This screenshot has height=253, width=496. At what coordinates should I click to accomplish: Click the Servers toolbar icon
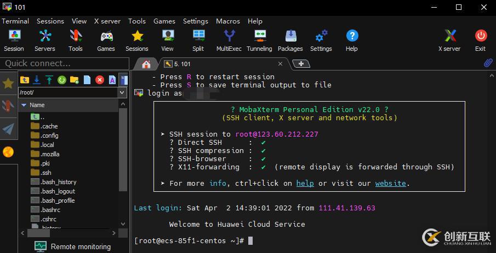tap(44, 40)
